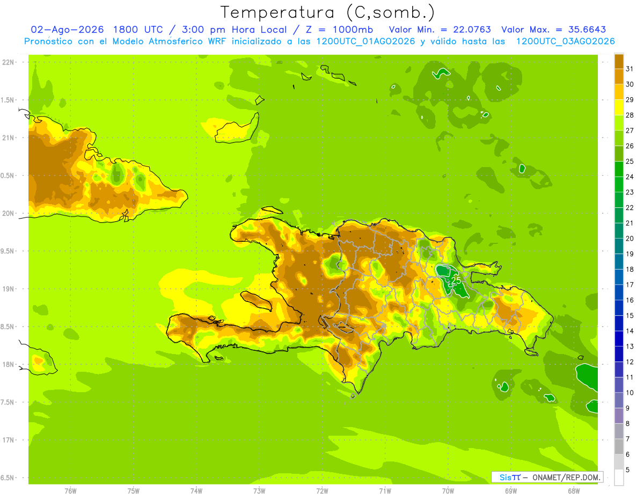Click the "1200UTC_03AGO2026" valid-until time

[x=565, y=41]
